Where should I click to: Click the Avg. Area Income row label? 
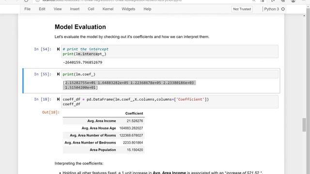tap(102, 121)
